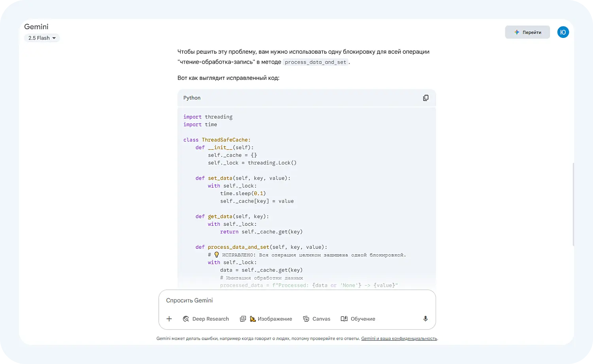This screenshot has height=364, width=593.
Task: Open the account menu via the Ю avatar
Action: click(563, 32)
